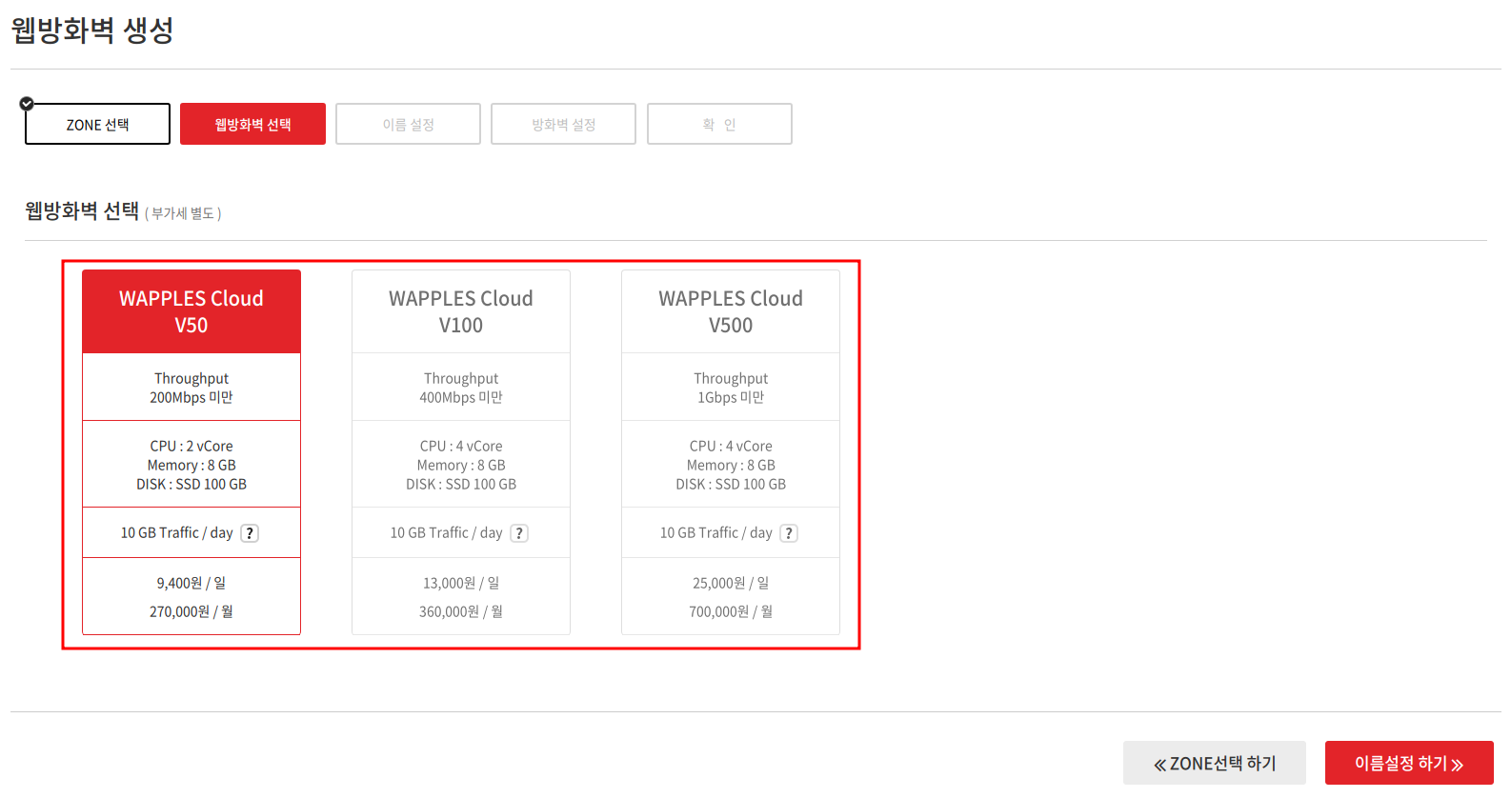This screenshot has width=1511, height=798.
Task: Click the 이름 설정 step tab
Action: pos(408,124)
